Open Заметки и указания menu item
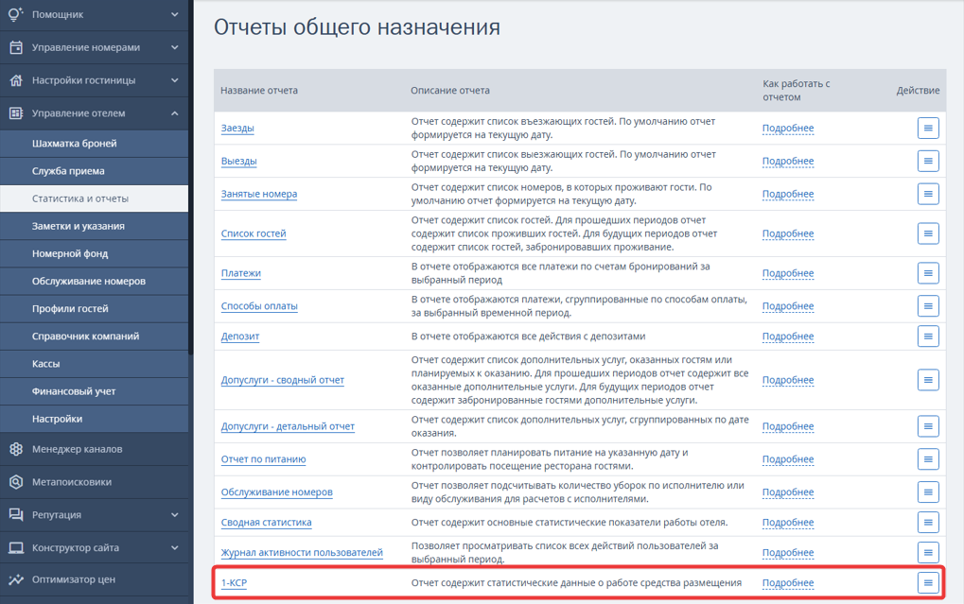The width and height of the screenshot is (964, 604). (x=94, y=226)
